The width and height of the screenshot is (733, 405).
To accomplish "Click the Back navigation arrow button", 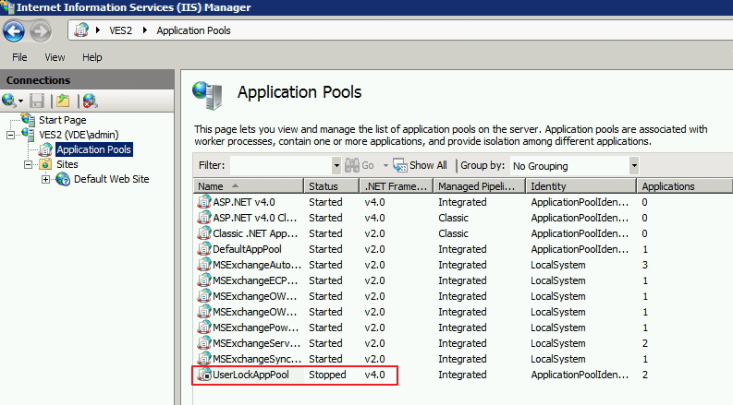I will [14, 31].
